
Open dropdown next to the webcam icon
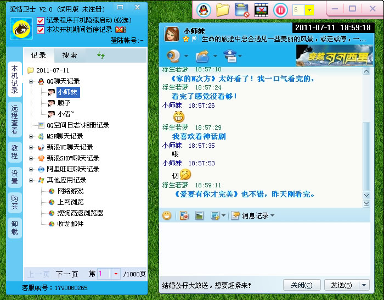tap(186, 56)
